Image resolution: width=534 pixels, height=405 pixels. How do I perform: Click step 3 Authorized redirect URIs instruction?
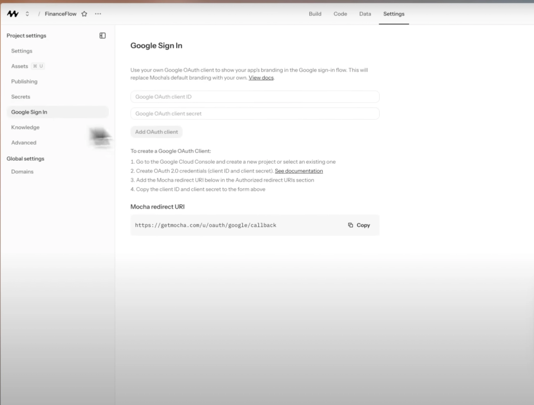point(222,180)
